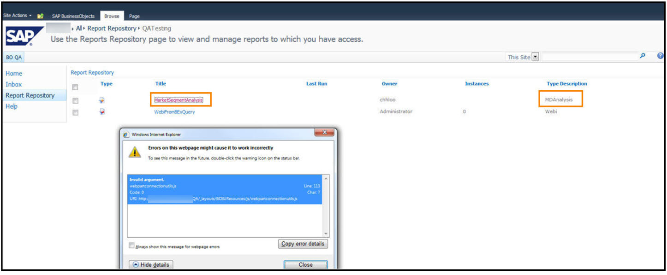This screenshot has width=667, height=275.
Task: Open Inbox in the left navigation
Action: 13,84
